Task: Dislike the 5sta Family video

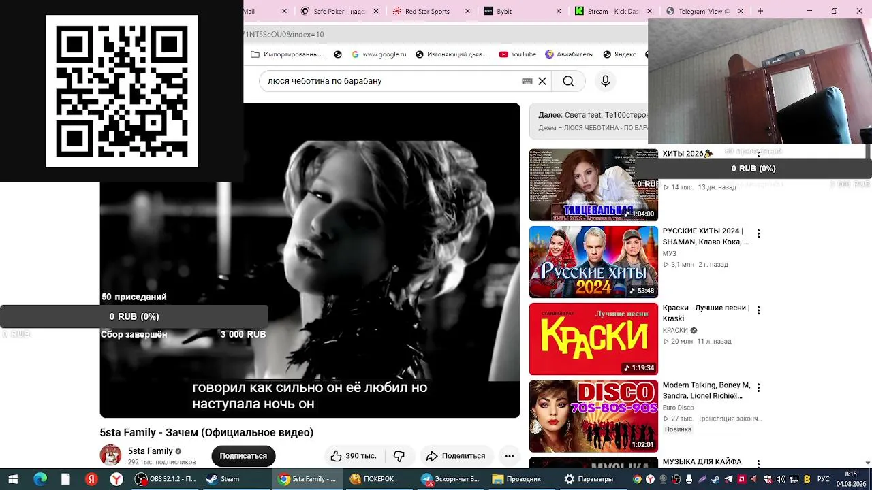Action: [399, 456]
